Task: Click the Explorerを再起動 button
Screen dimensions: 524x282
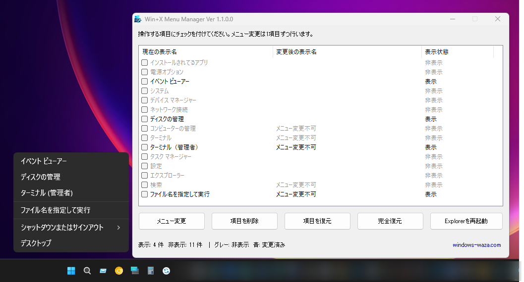Action: click(466, 221)
